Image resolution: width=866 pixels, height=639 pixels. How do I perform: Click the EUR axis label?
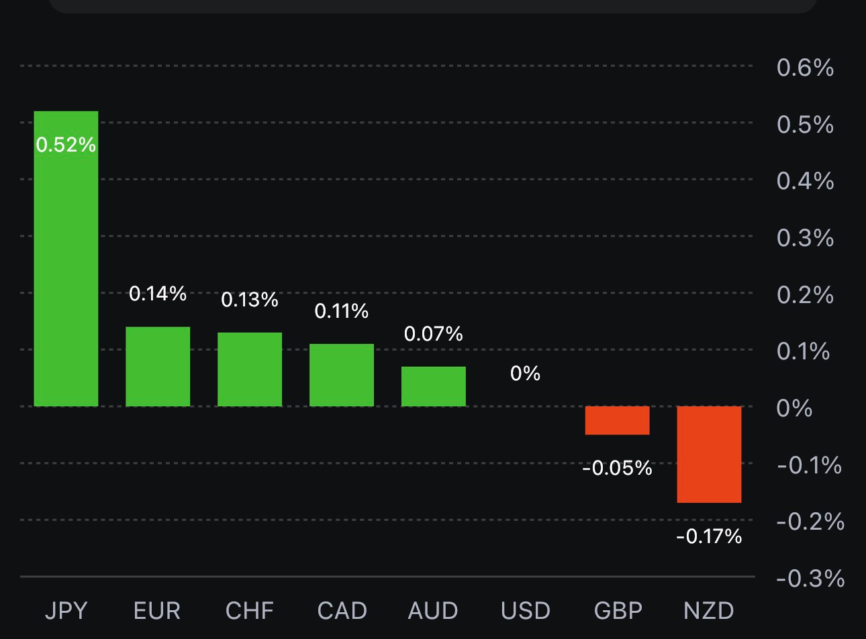pyautogui.click(x=157, y=611)
